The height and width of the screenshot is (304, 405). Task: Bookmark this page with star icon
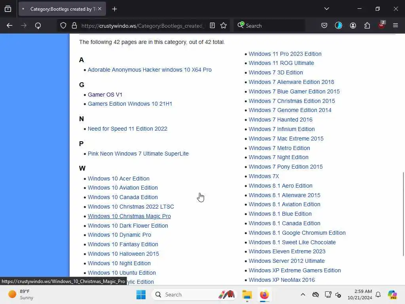click(223, 25)
